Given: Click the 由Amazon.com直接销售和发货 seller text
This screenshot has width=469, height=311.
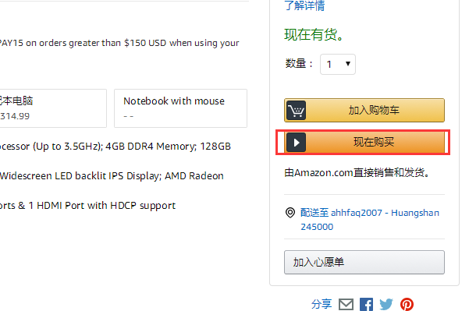Looking at the screenshot, I should pyautogui.click(x=357, y=173).
